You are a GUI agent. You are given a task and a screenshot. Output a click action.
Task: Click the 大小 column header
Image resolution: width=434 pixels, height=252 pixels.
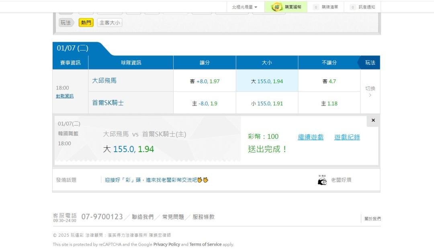click(267, 63)
